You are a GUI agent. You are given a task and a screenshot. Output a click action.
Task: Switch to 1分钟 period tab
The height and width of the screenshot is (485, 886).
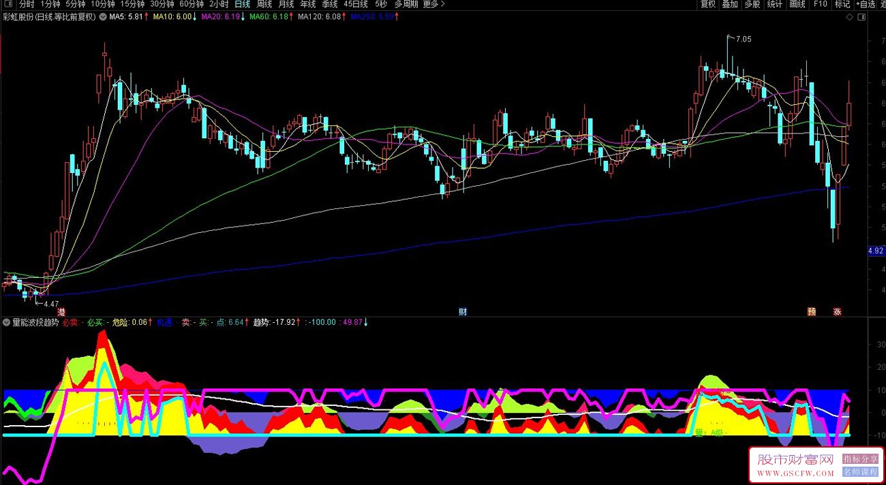coord(50,4)
